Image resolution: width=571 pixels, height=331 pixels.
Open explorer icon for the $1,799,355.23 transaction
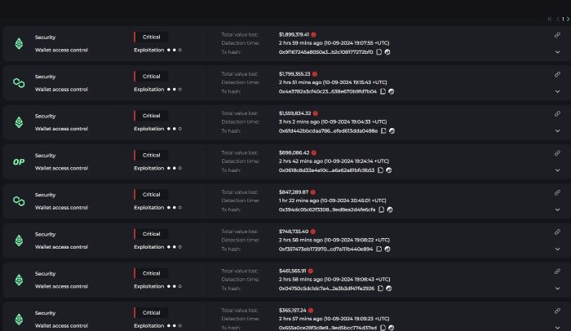392,91
